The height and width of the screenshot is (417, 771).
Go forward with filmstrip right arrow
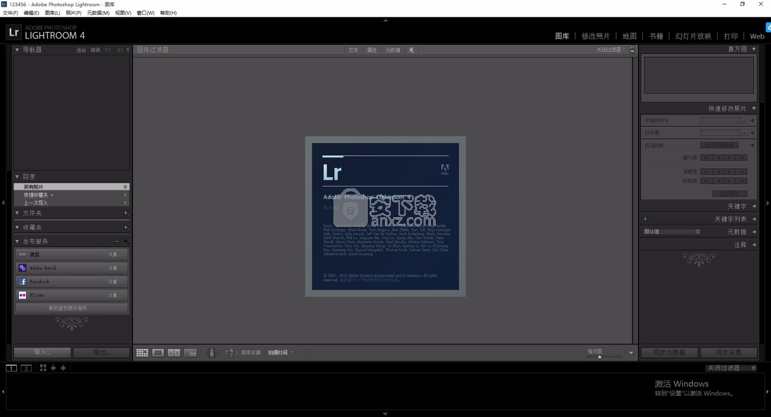click(x=63, y=368)
